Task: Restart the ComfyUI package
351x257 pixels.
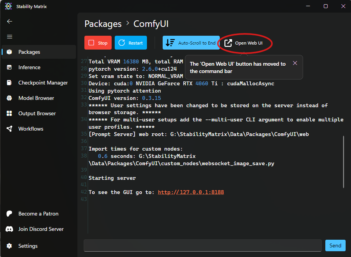Action: pyautogui.click(x=131, y=43)
